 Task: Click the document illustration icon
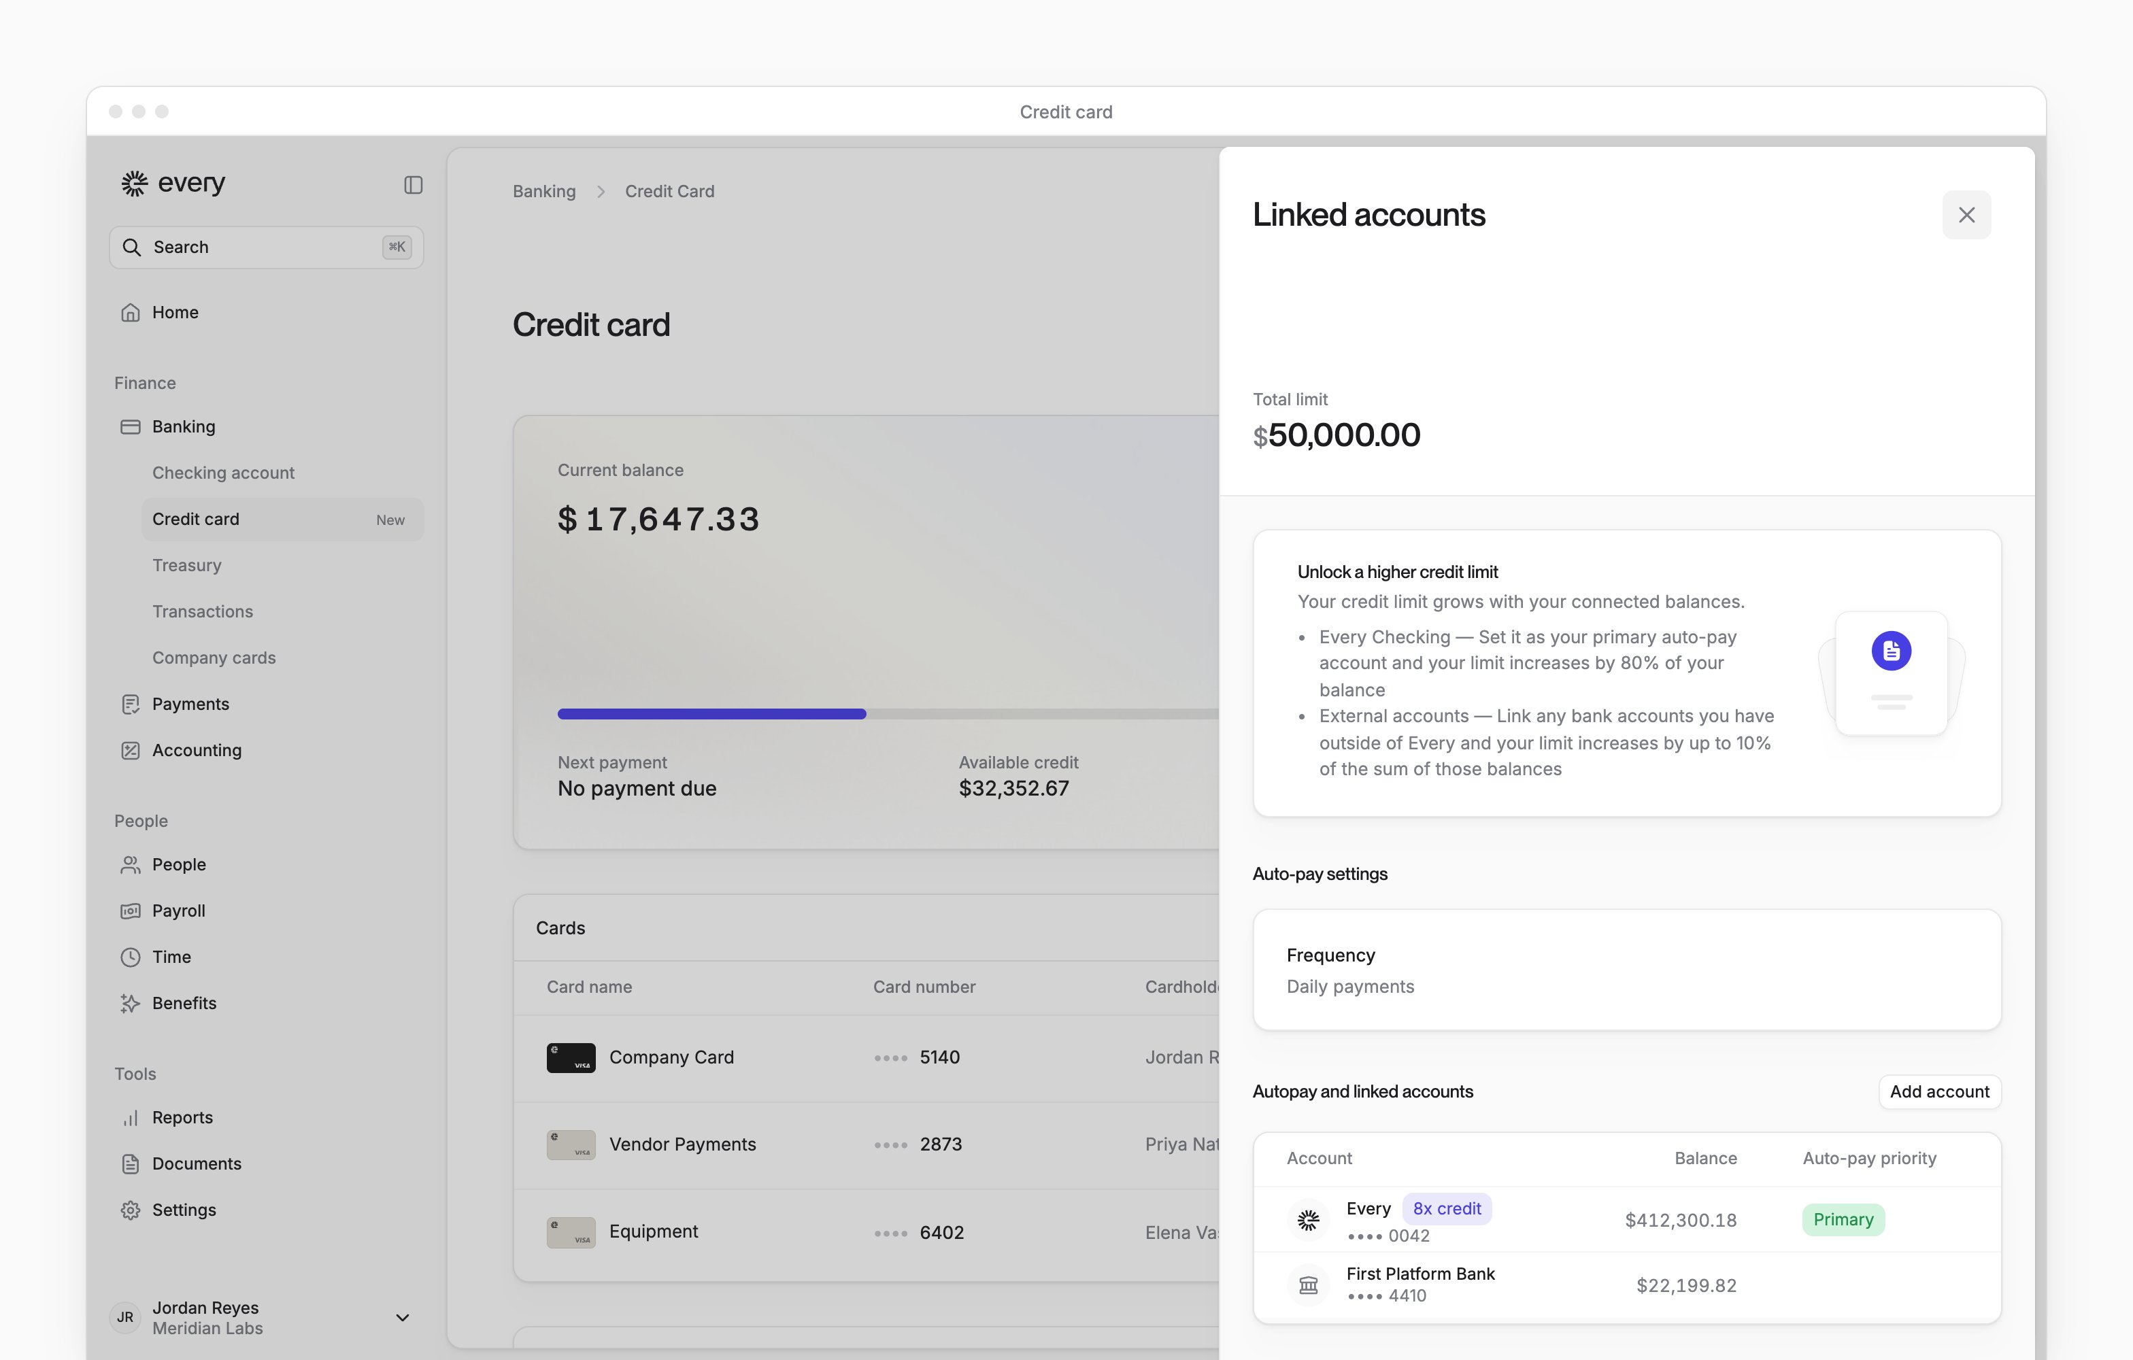tap(1890, 651)
